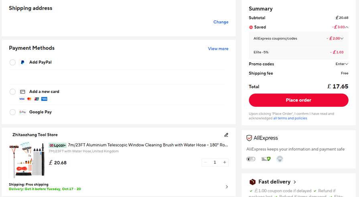Select the Add a new card radio button
This screenshot has width=359, height=197.
[12, 91]
